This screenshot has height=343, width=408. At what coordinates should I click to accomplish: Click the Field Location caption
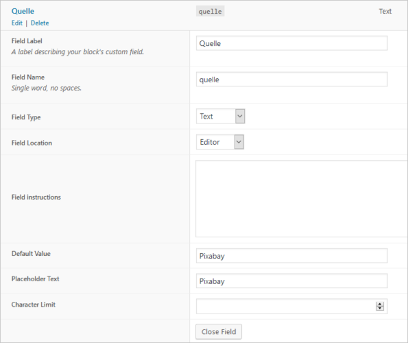(x=32, y=143)
